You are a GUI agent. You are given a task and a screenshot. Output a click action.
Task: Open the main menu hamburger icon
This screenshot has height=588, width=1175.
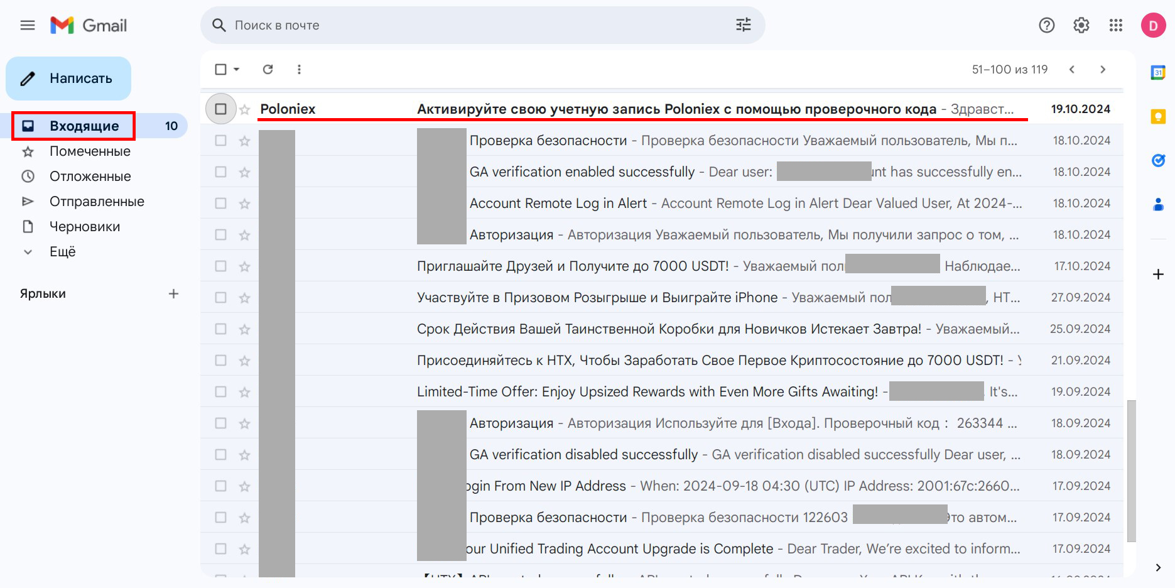coord(28,25)
